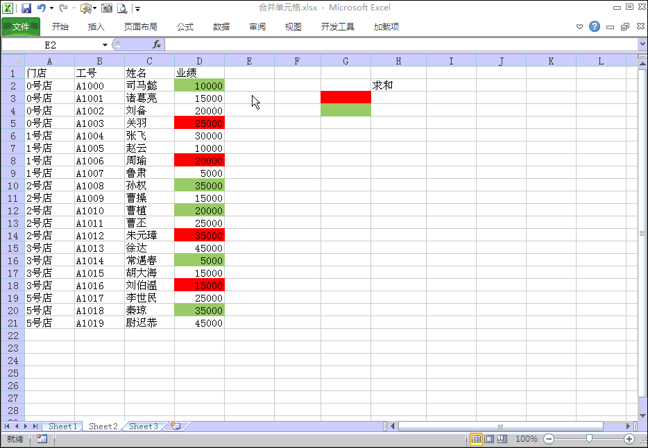Switch to Page Layout view icon
Viewport: 648px width, 448px height.
(x=489, y=439)
